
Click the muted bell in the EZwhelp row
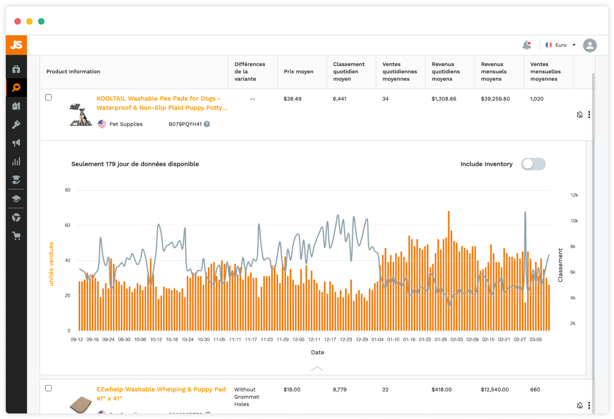[580, 405]
